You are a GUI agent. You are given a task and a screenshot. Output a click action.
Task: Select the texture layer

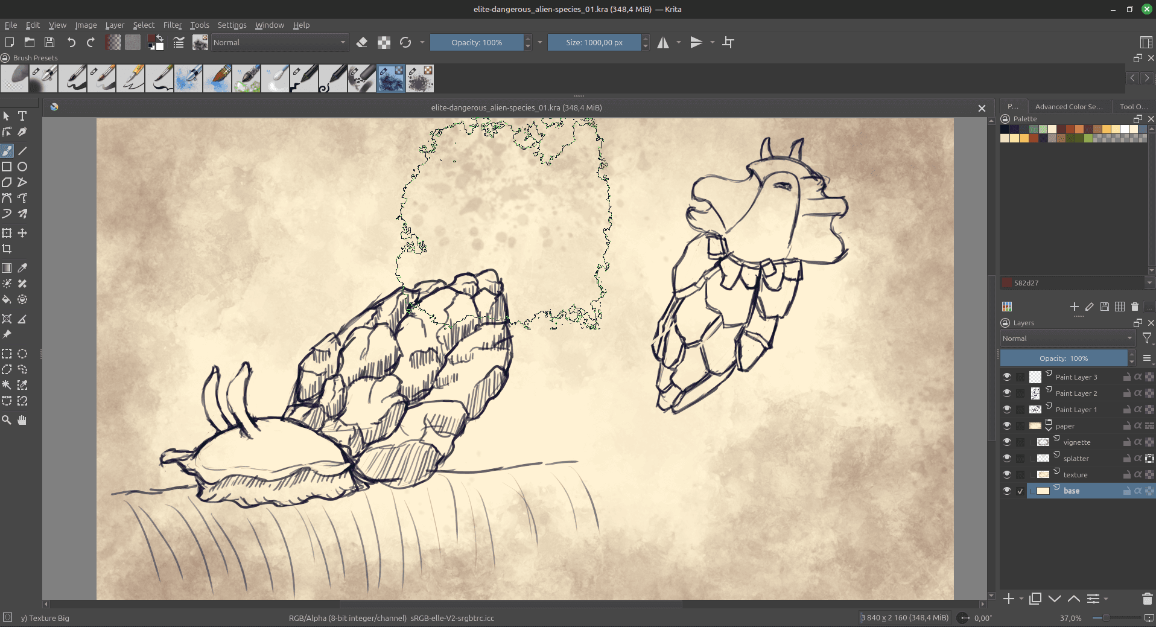[x=1075, y=475]
